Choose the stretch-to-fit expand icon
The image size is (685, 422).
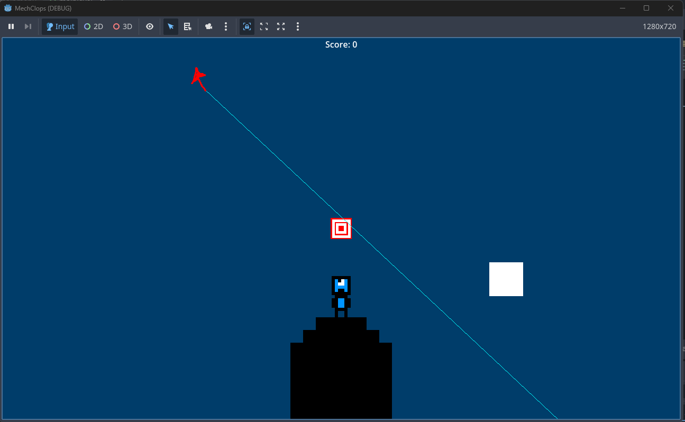[x=281, y=26]
